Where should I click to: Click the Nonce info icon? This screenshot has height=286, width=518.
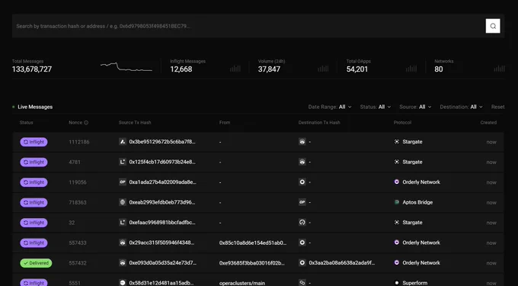click(86, 123)
